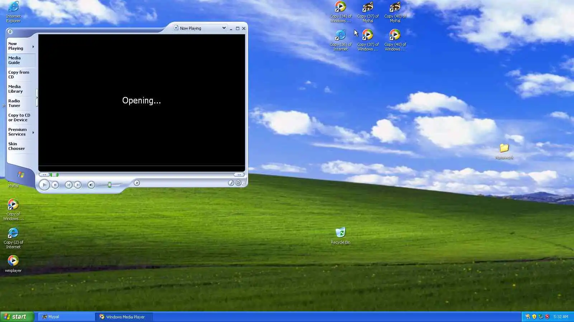Select the Copy (40) of MyPal shortcut
This screenshot has height=322, width=574.
tap(395, 12)
